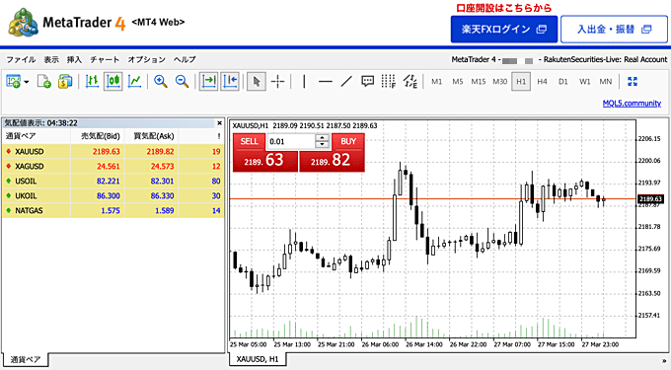Click the zoom in magnifier icon
The image size is (671, 370).
(x=161, y=81)
